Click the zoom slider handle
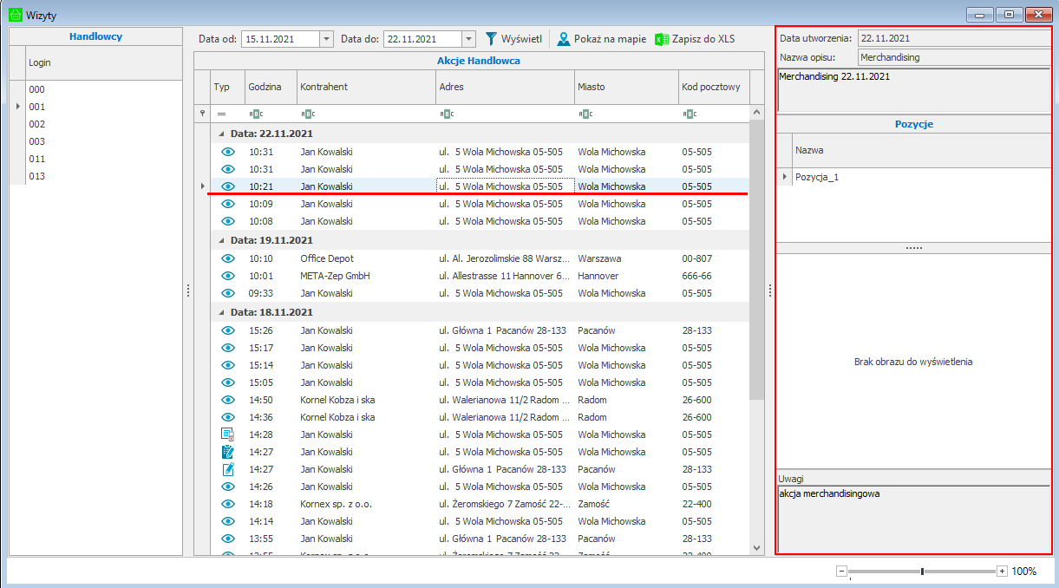Viewport: 1059px width, 588px height. [x=922, y=572]
